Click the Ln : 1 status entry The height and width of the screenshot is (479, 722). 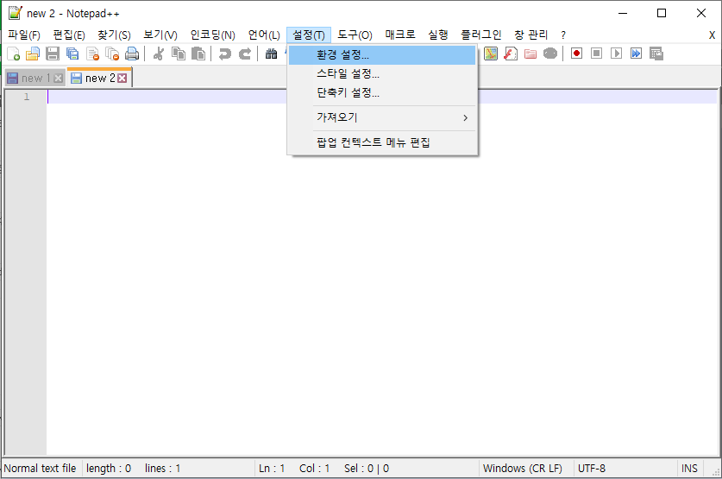272,469
